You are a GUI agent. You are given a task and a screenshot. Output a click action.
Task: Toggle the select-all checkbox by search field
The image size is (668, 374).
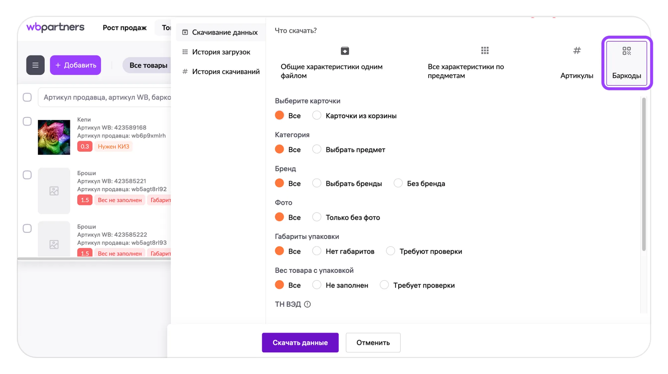click(x=27, y=97)
